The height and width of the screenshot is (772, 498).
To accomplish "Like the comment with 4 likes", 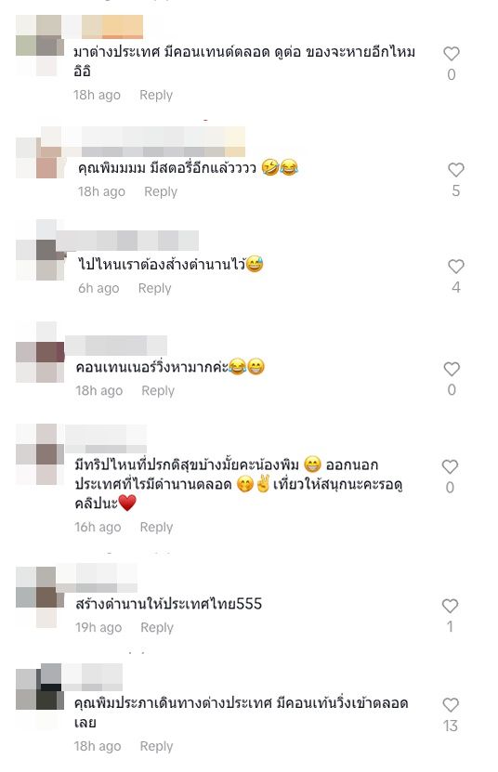I will point(455,267).
